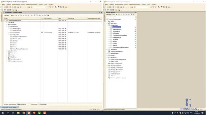Click Внешние источники данных icon in right tree

(x=109, y=78)
